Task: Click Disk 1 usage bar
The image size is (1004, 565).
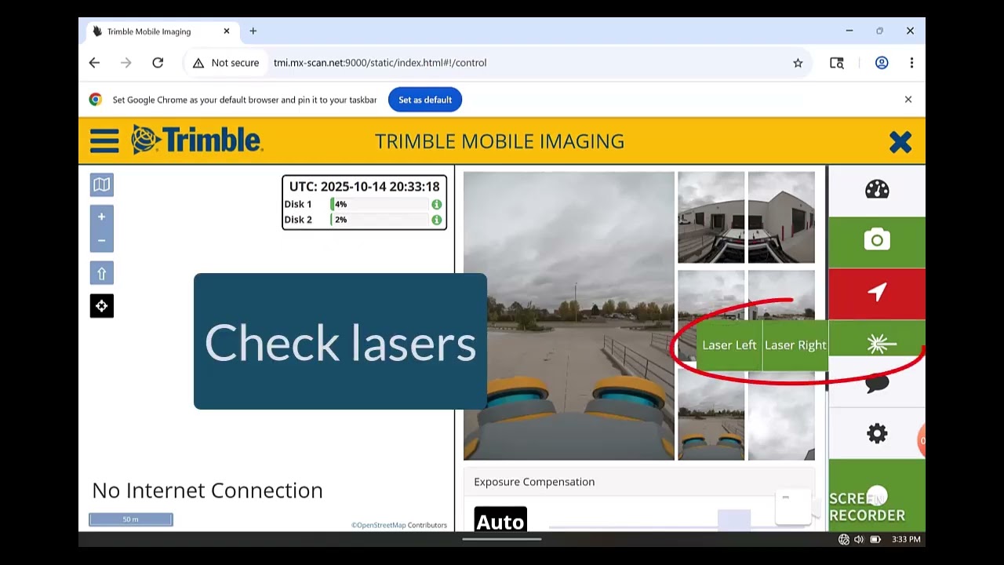Action: coord(380,204)
